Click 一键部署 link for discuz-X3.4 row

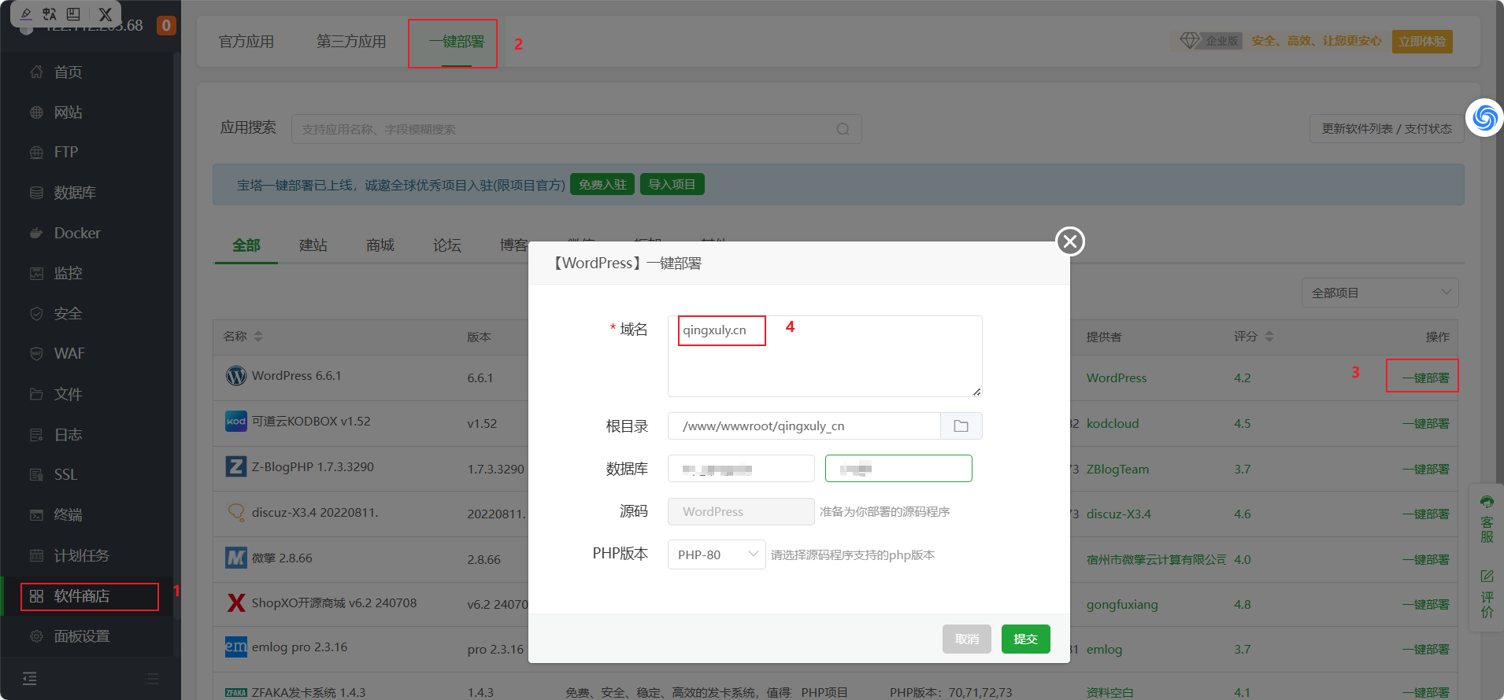click(x=1425, y=514)
